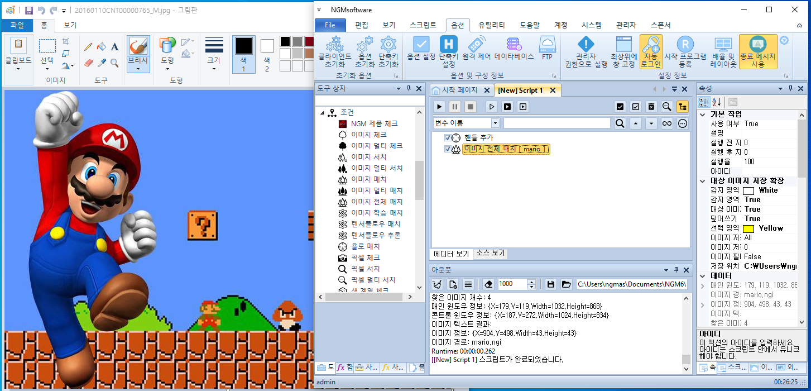The width and height of the screenshot is (811, 391).
Task: Uncheck the 이미지 전체 매치 mario checkbox
Action: pos(448,149)
